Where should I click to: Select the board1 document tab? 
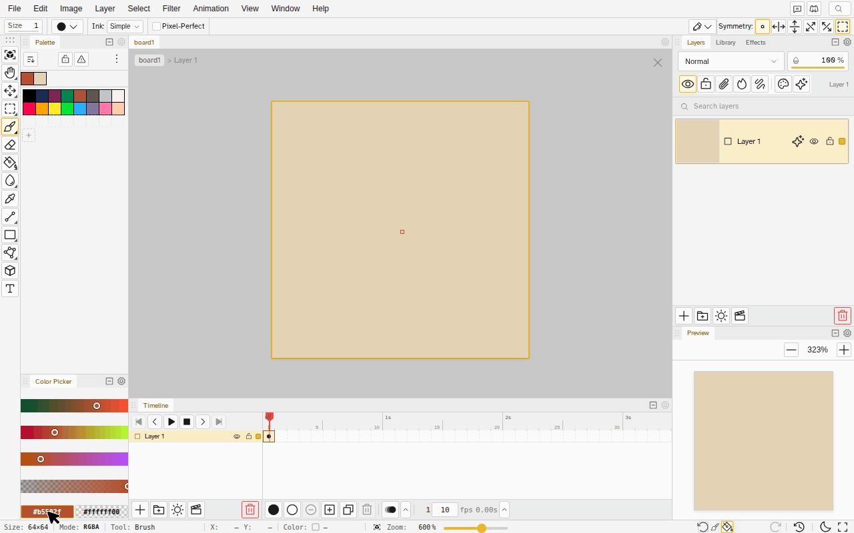pos(144,42)
